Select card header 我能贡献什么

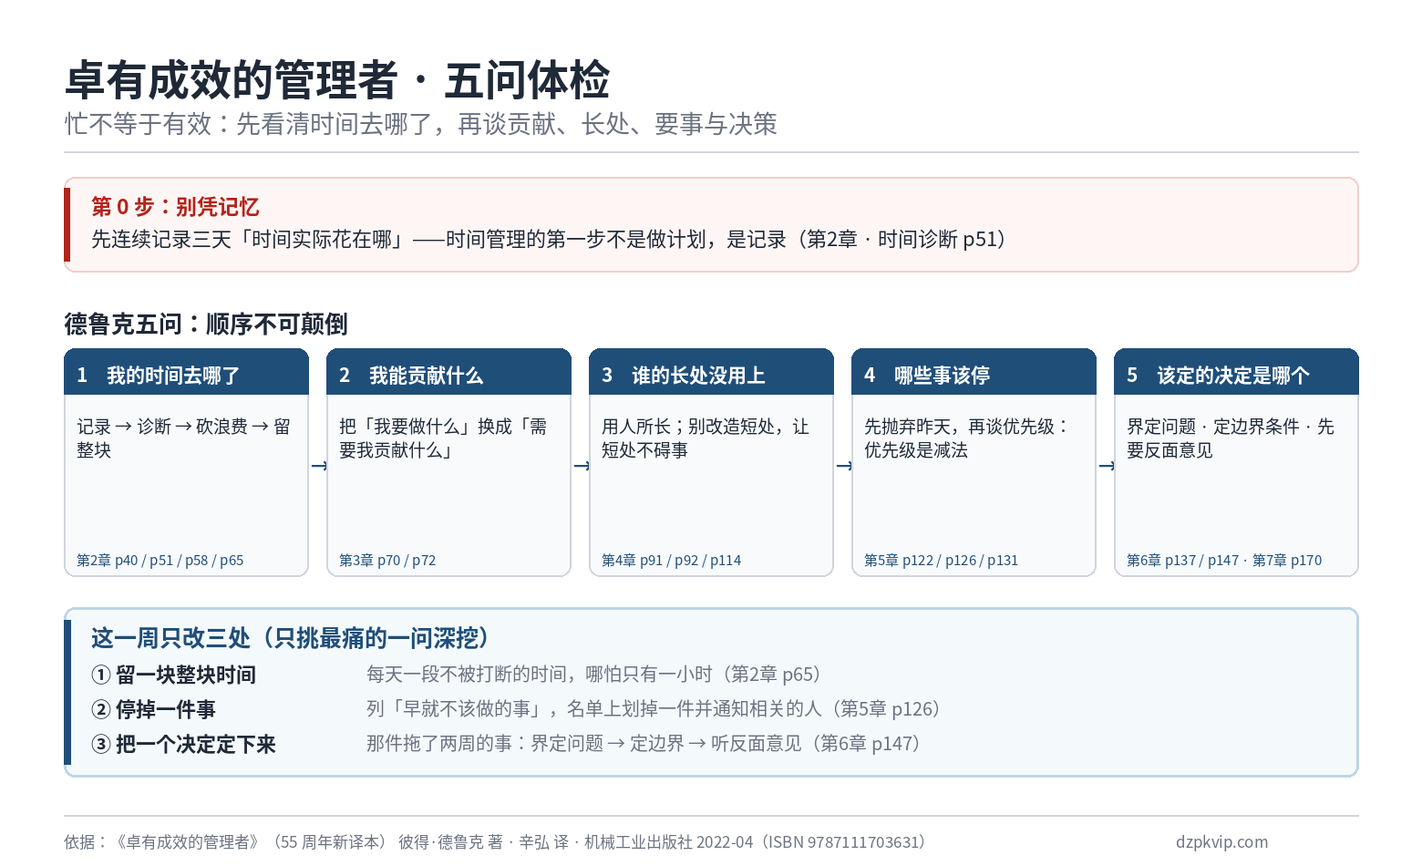tap(448, 372)
